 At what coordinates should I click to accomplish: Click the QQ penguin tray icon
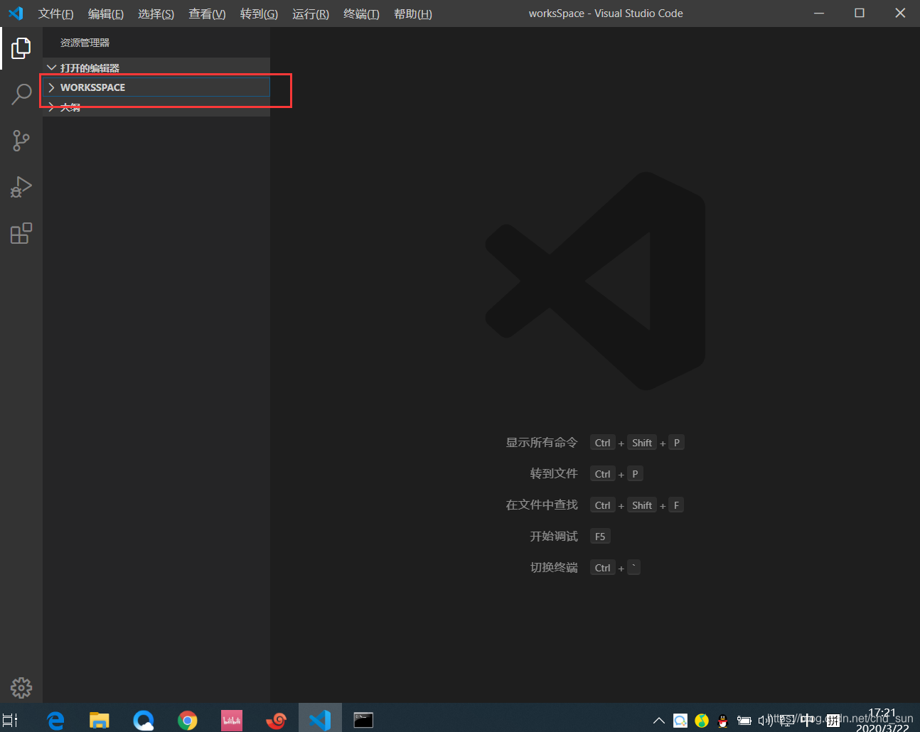pos(723,721)
